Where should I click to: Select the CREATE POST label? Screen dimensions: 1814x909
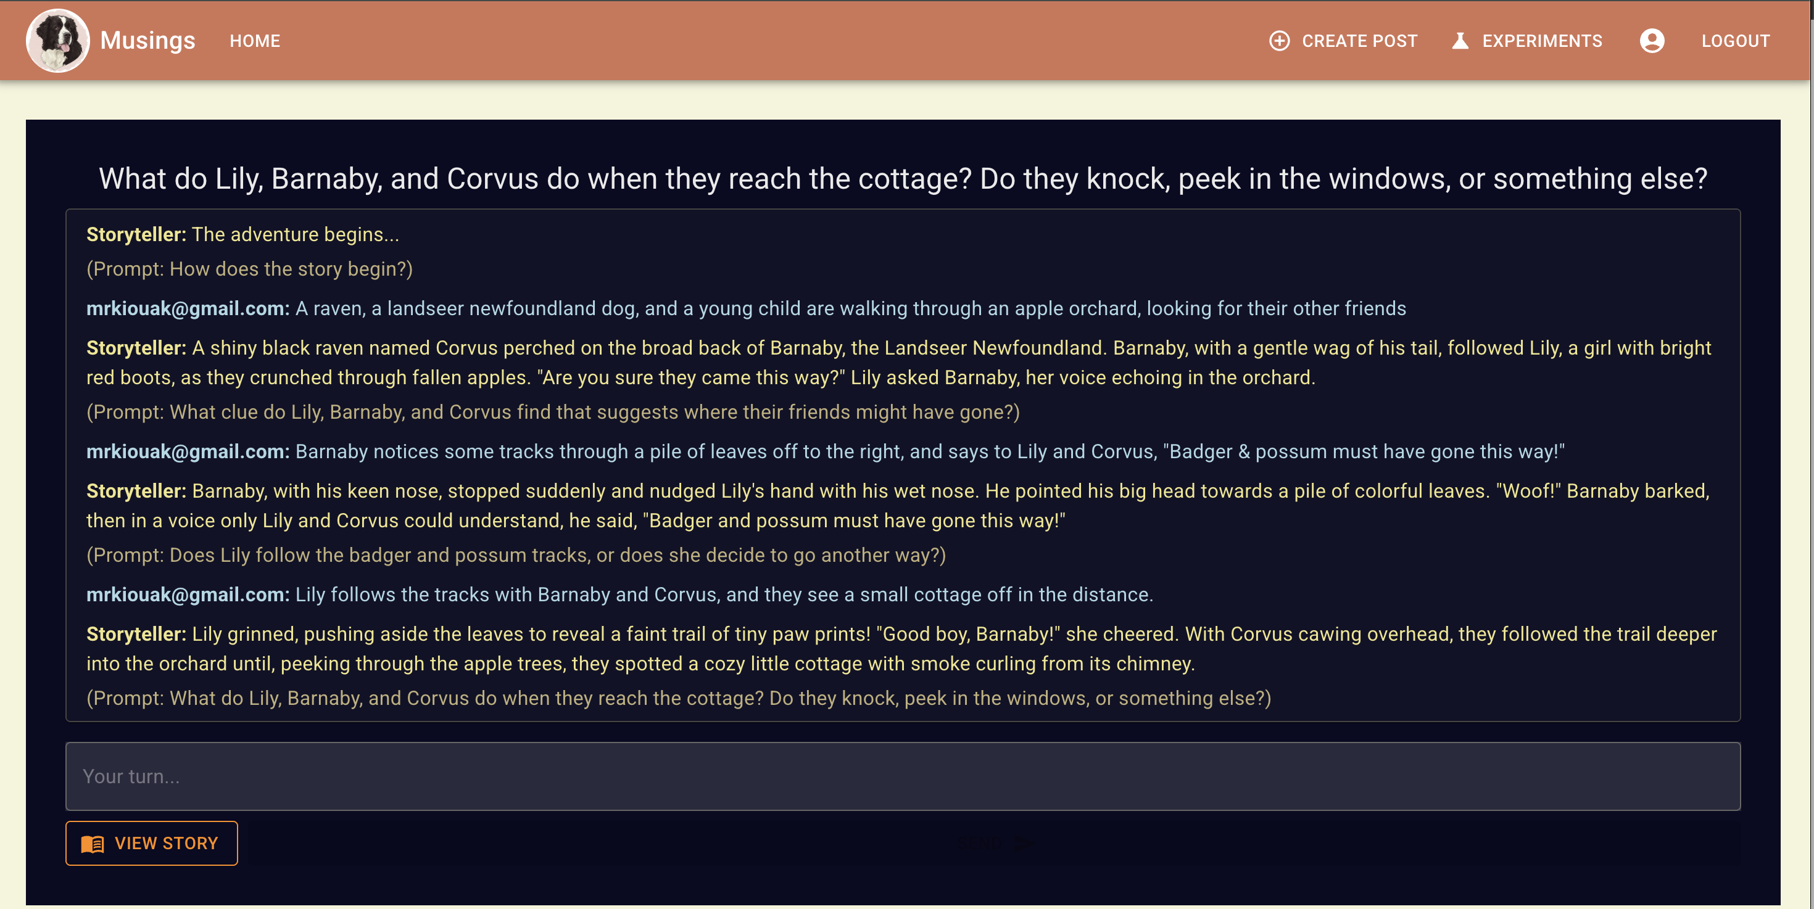coord(1359,41)
